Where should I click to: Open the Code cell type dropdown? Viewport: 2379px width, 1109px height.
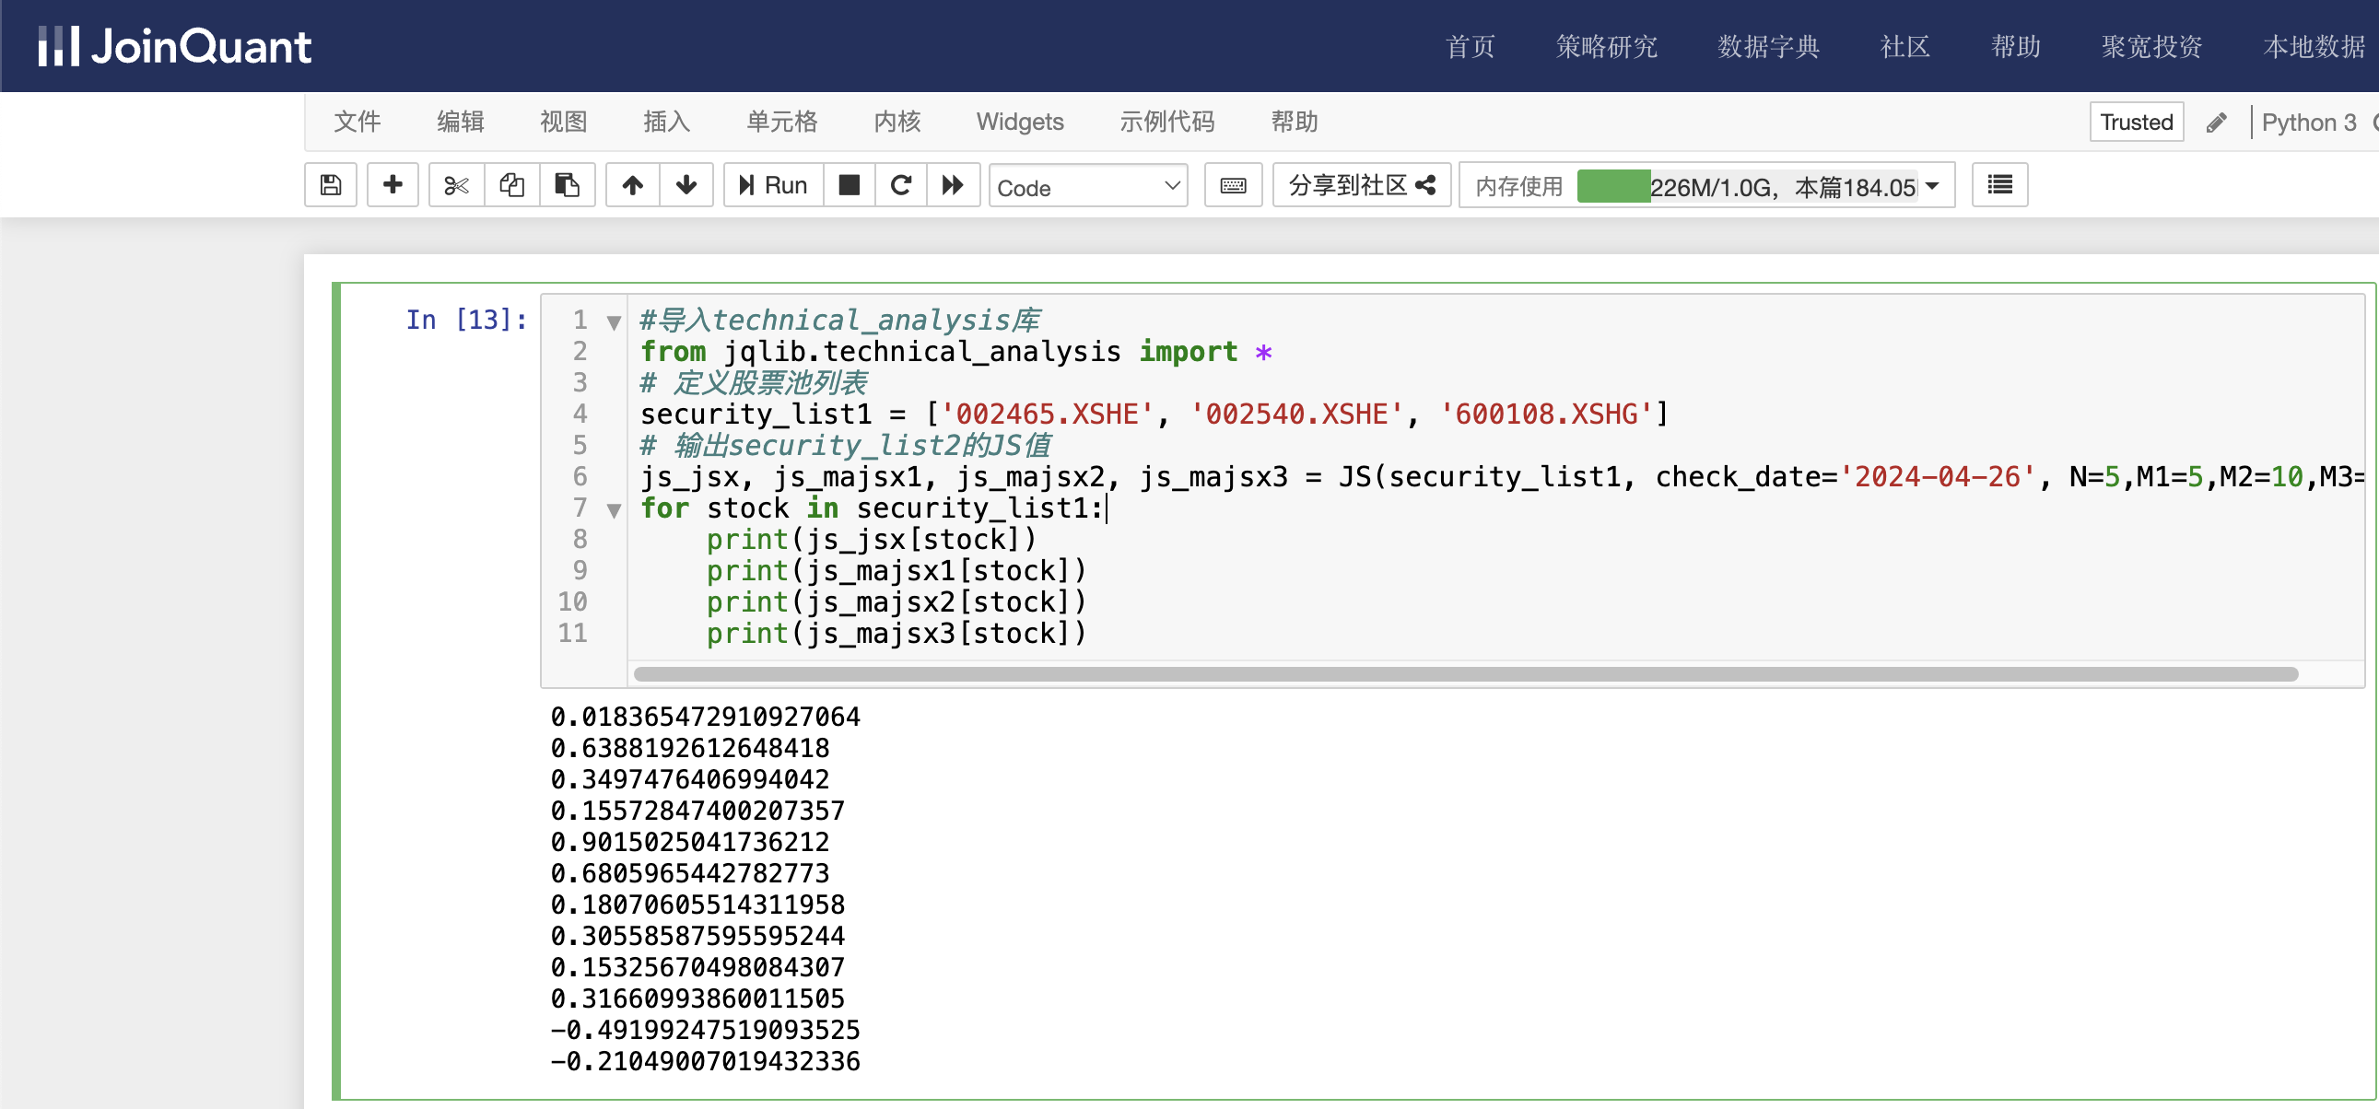coord(1088,187)
